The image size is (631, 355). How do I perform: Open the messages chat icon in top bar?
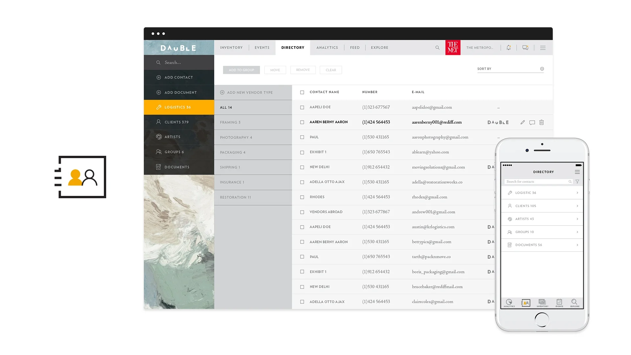click(526, 48)
